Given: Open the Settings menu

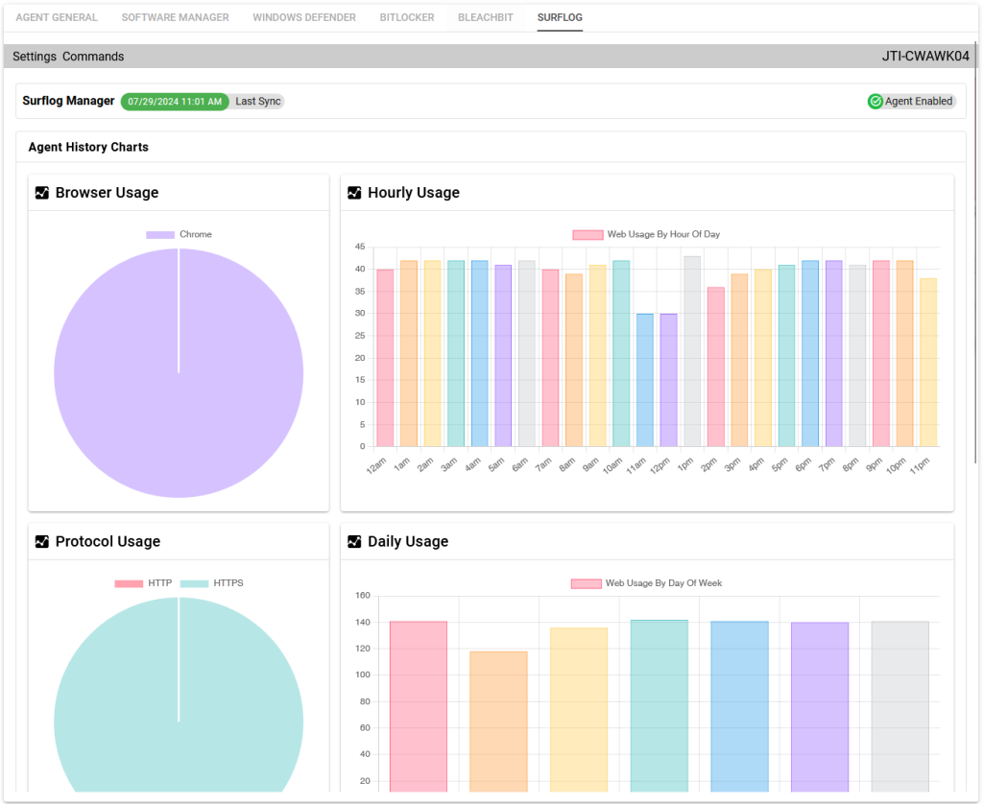Looking at the screenshot, I should coord(35,57).
